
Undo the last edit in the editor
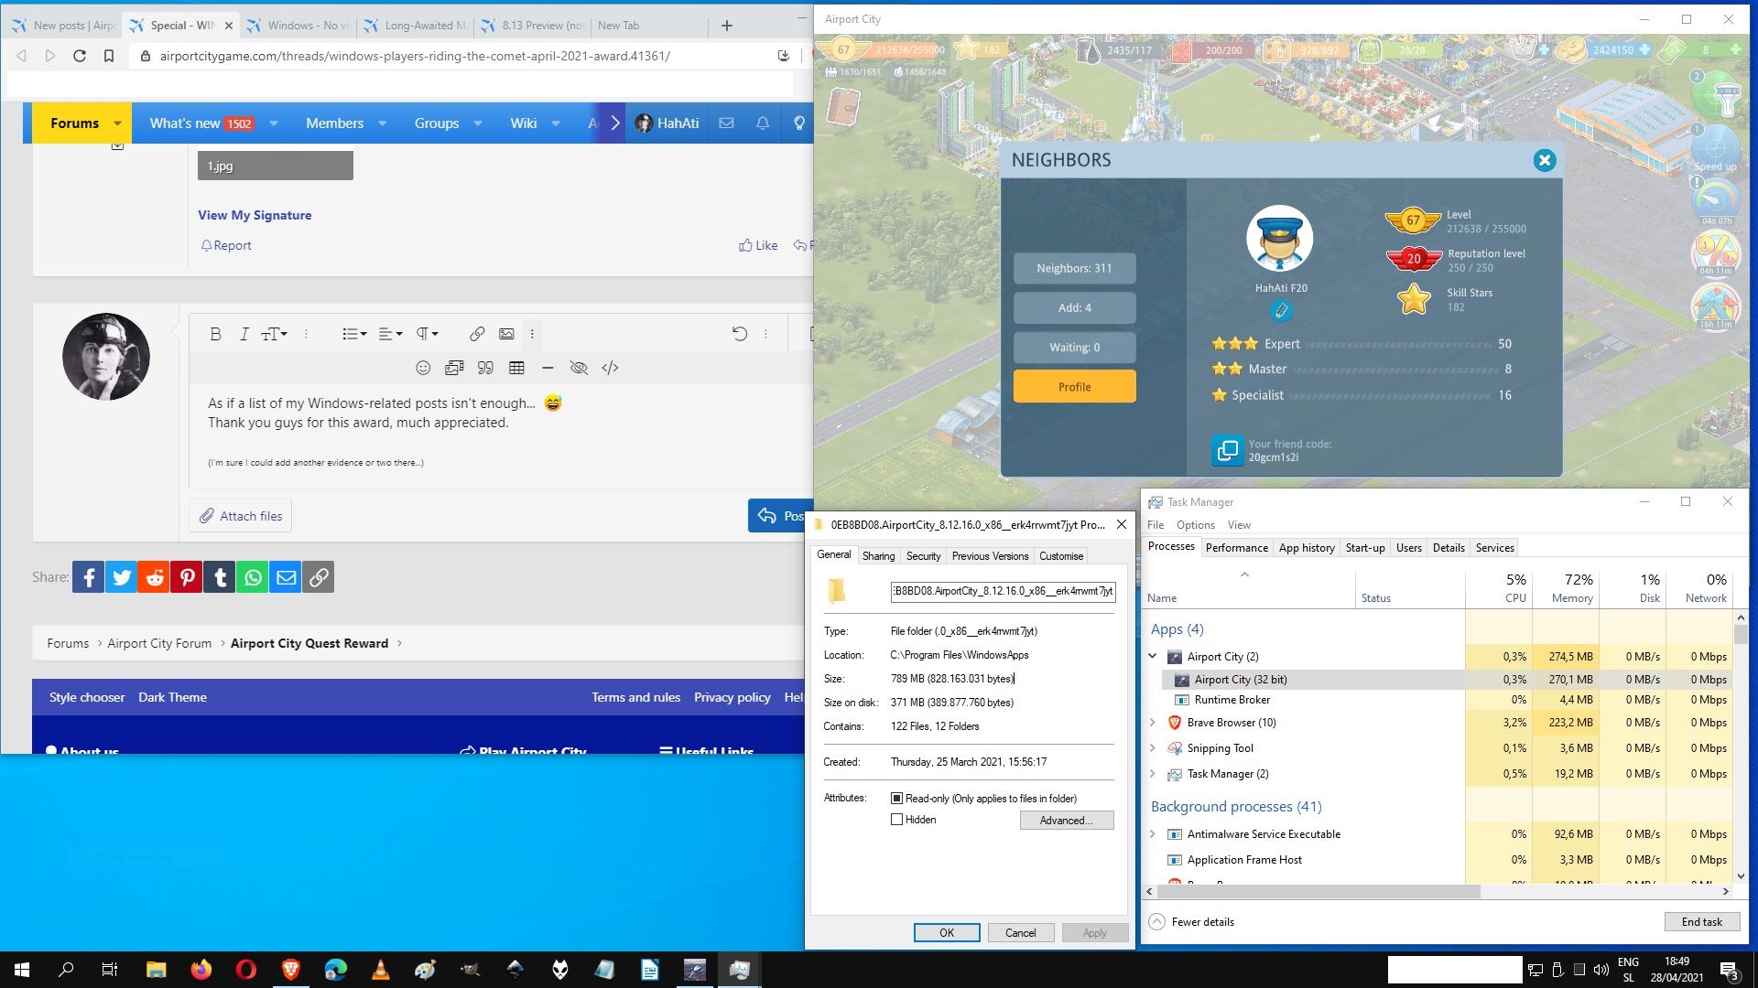740,334
